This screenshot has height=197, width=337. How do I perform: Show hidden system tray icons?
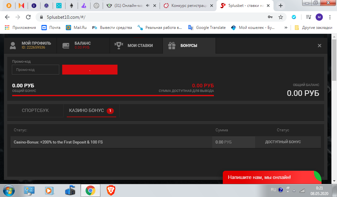pyautogui.click(x=294, y=191)
